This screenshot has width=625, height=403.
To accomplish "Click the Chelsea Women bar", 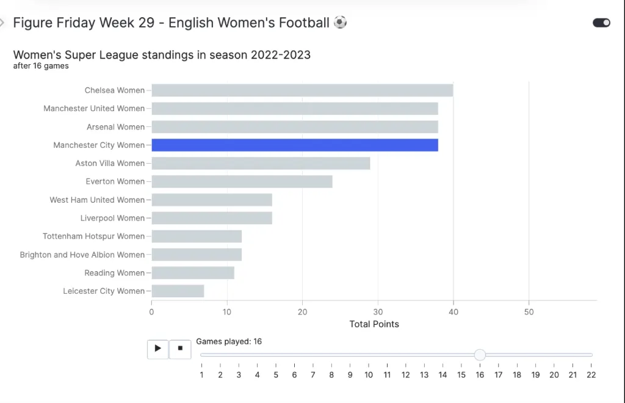I will tap(302, 90).
